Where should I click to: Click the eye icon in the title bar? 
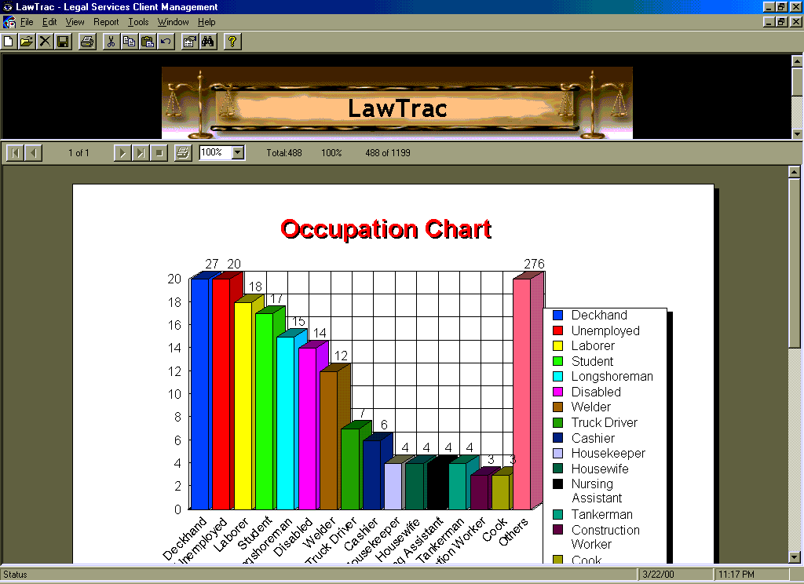pos(7,6)
